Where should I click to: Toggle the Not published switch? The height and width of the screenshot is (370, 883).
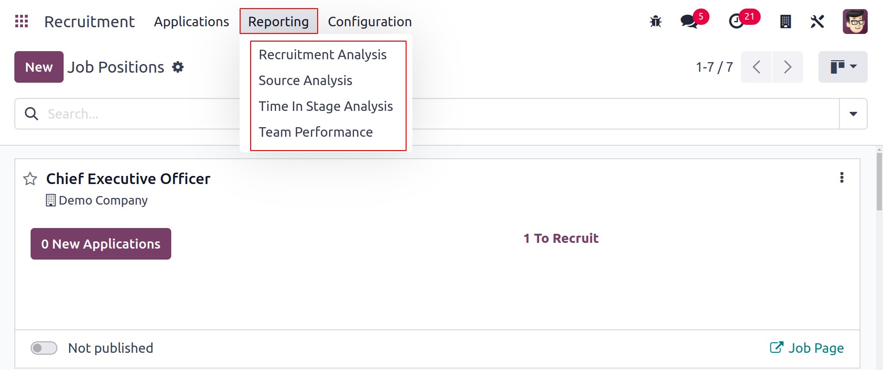pyautogui.click(x=44, y=348)
